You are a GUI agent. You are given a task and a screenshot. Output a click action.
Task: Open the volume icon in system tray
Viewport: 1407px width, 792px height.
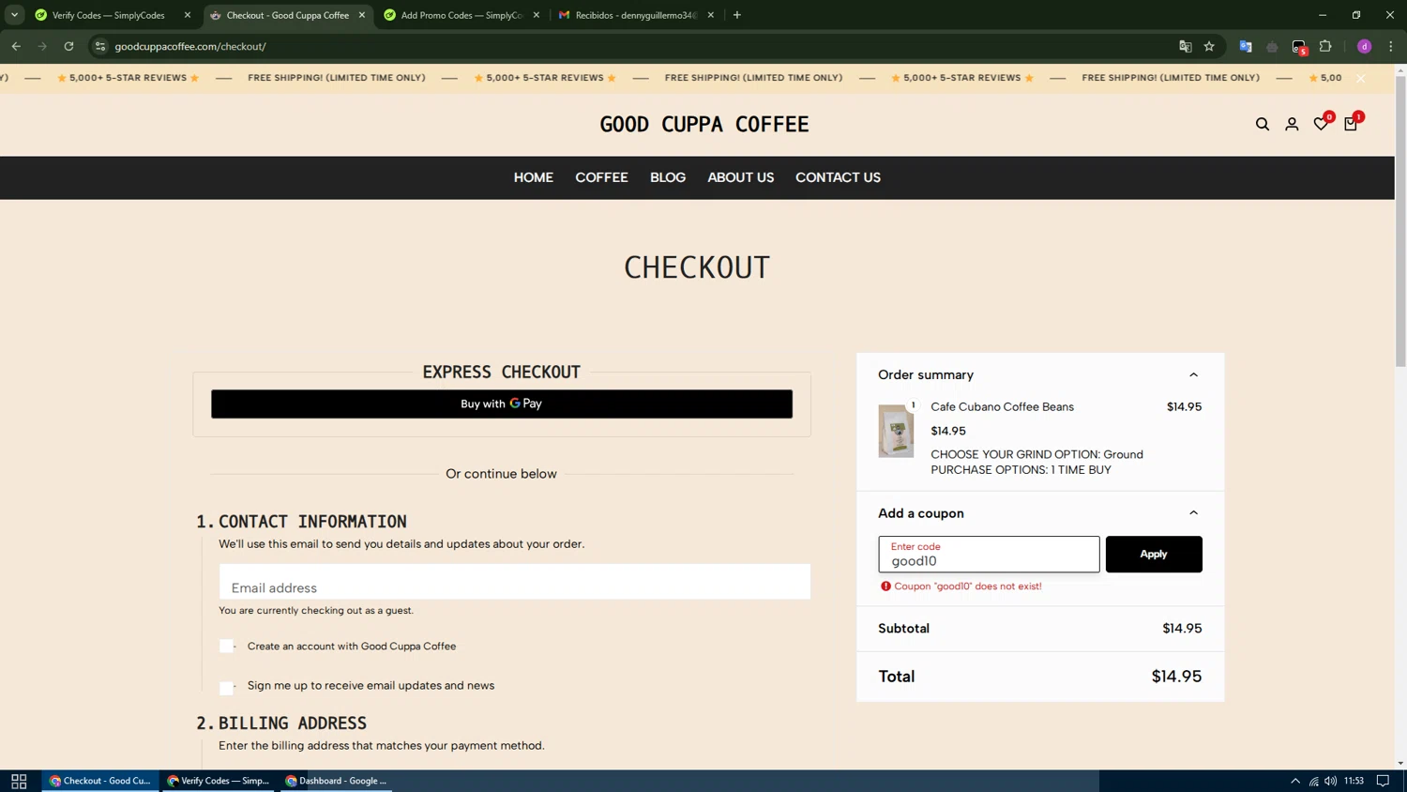[1331, 781]
